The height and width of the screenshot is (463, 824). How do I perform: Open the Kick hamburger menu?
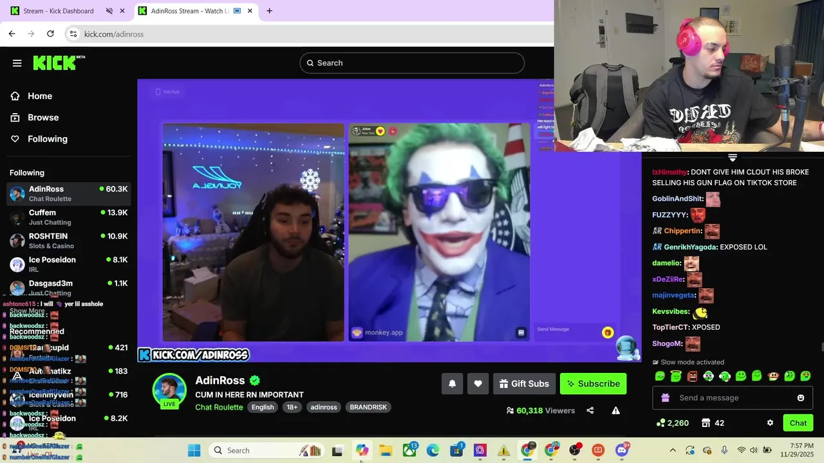click(x=17, y=63)
